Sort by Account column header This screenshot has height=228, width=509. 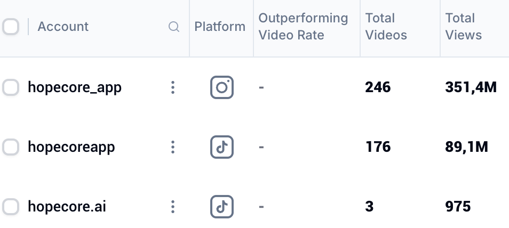tap(63, 27)
